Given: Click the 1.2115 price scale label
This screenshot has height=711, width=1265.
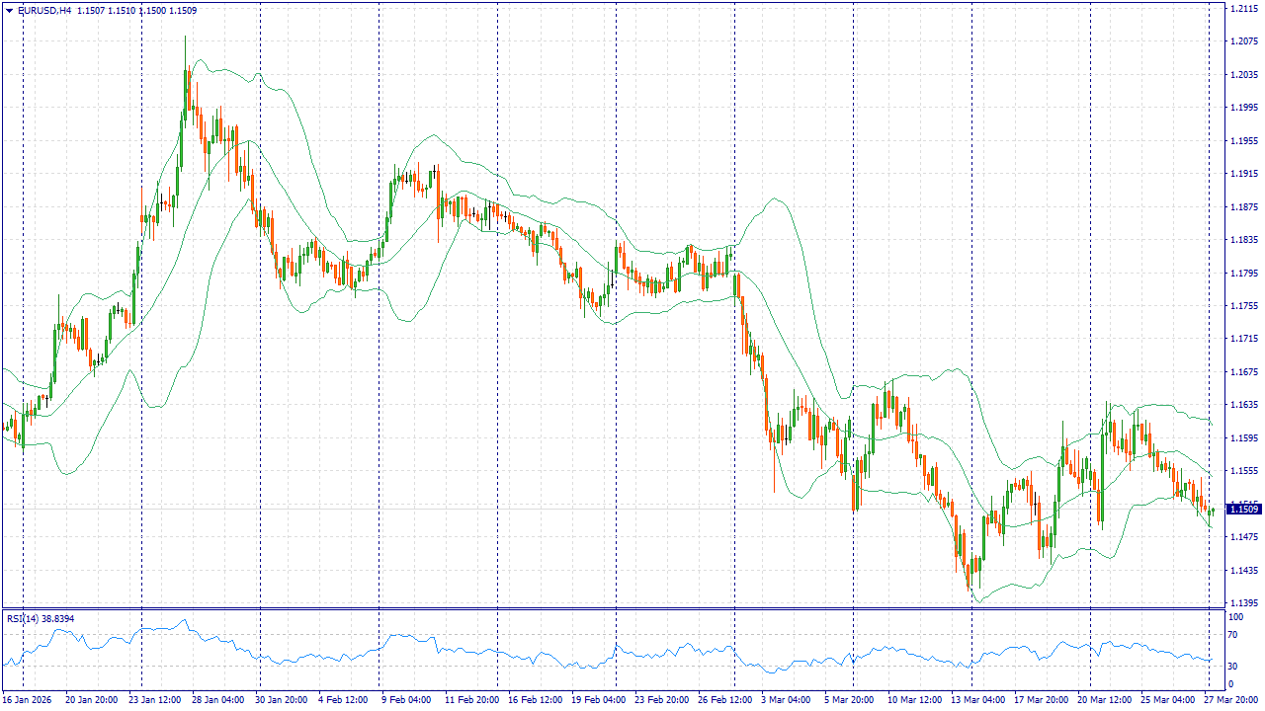Looking at the screenshot, I should coord(1243,8).
